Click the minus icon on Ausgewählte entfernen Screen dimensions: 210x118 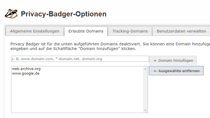pyautogui.click(x=155, y=71)
